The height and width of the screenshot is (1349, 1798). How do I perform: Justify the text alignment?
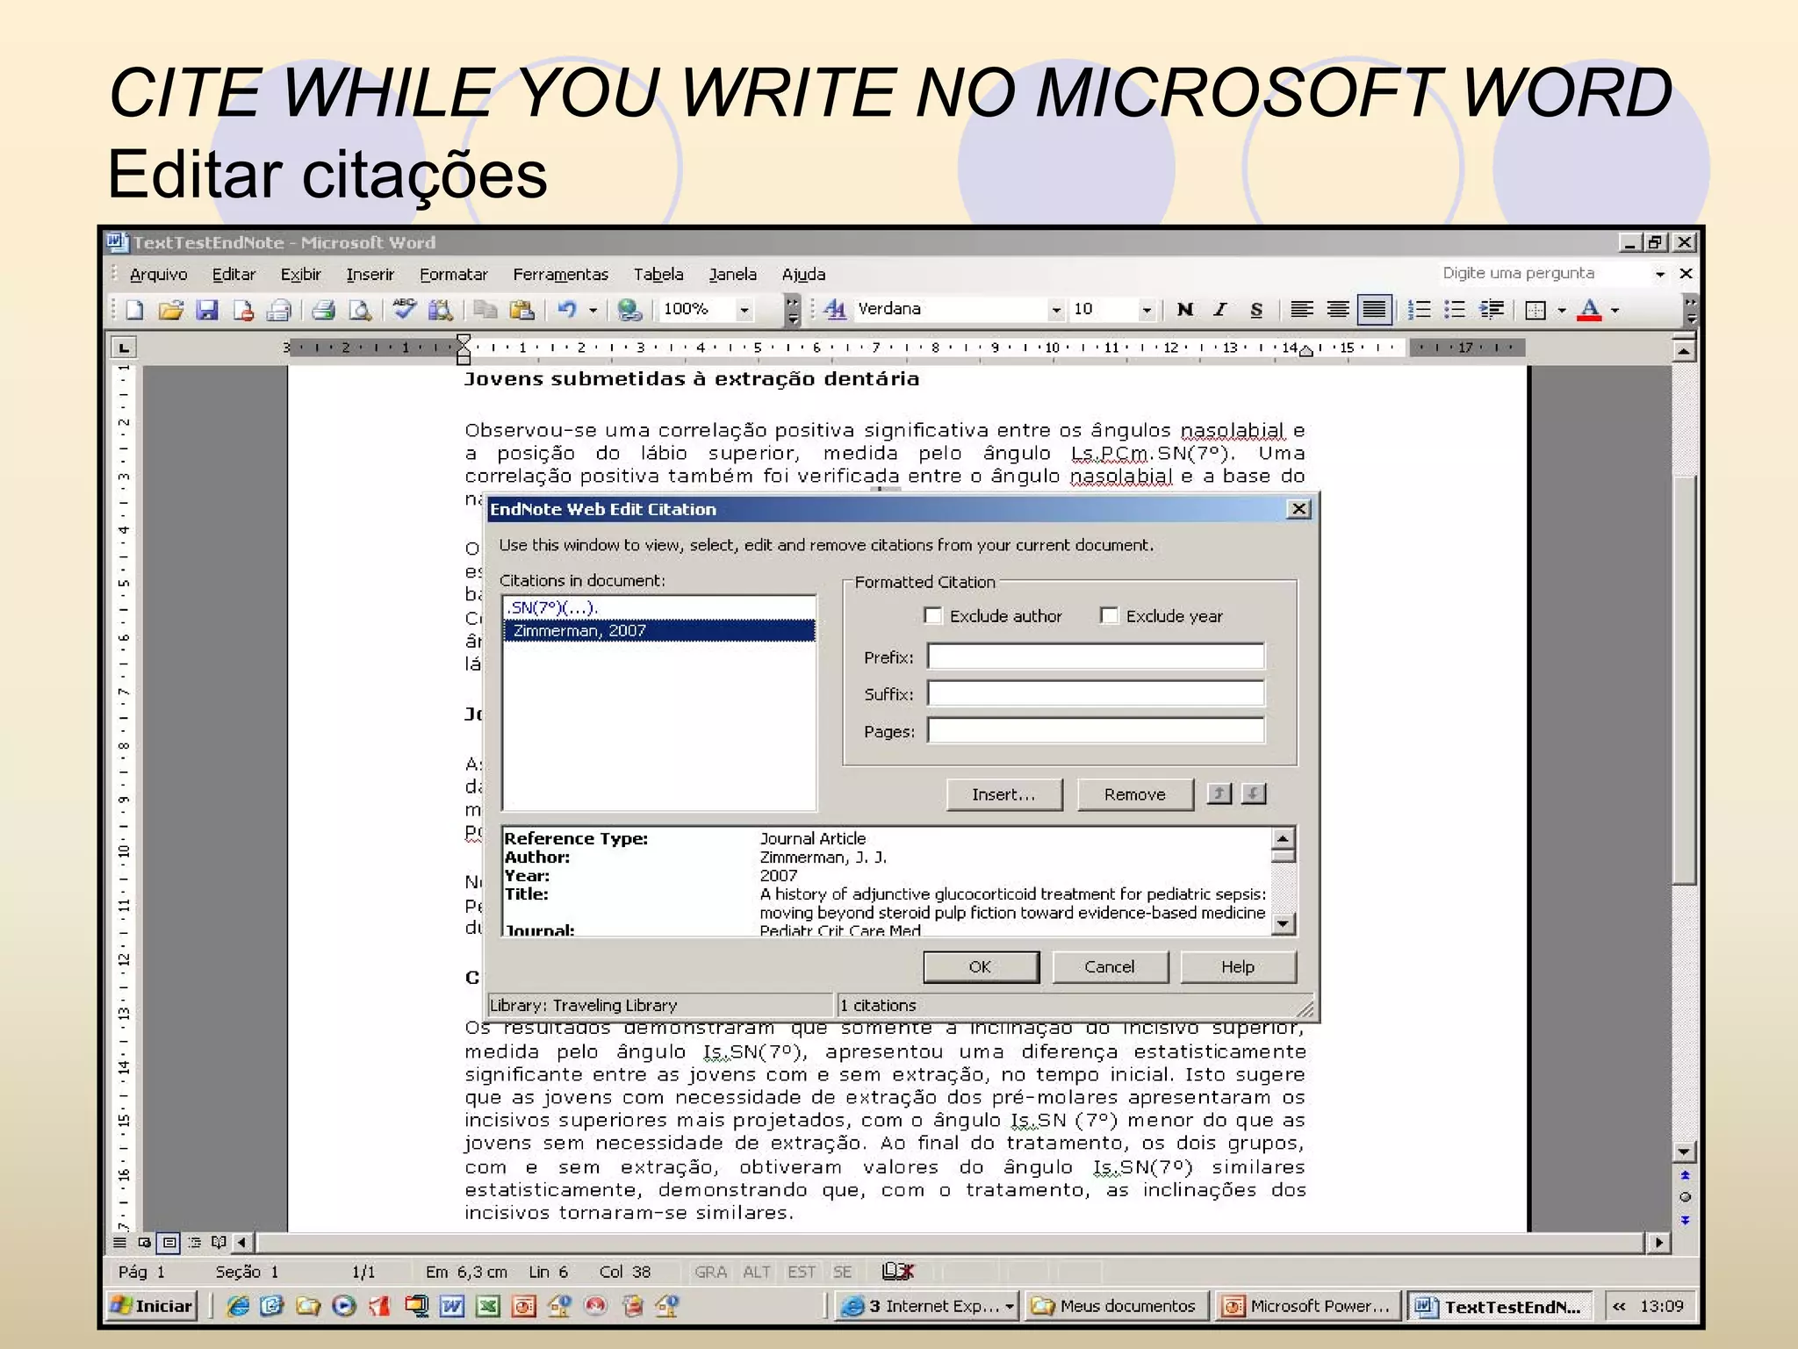coord(1374,310)
